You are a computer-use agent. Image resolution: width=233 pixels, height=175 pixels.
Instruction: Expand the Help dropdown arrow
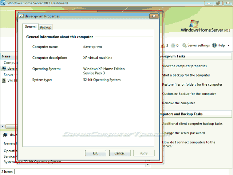coord(228,45)
